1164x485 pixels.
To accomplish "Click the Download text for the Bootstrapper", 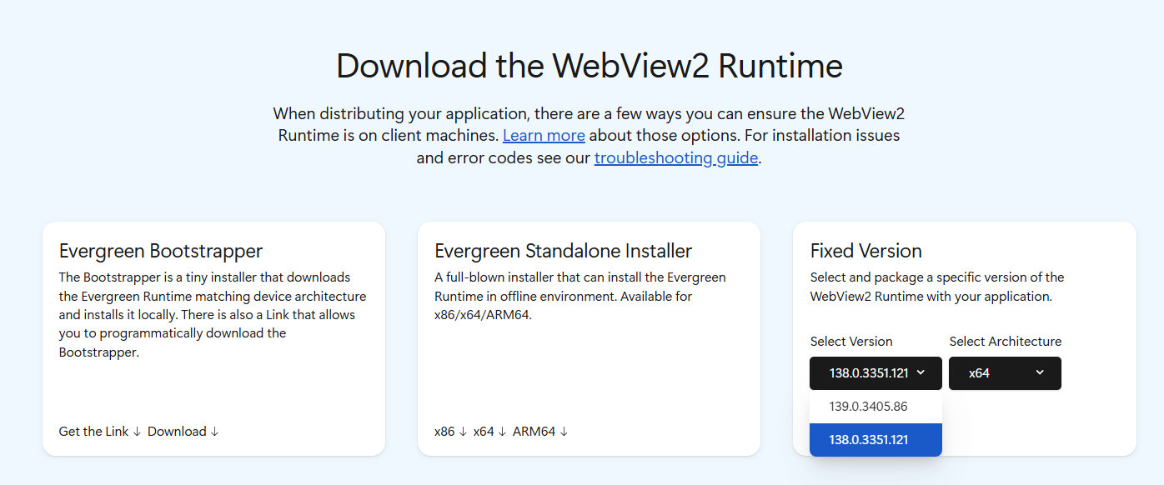I will (177, 432).
